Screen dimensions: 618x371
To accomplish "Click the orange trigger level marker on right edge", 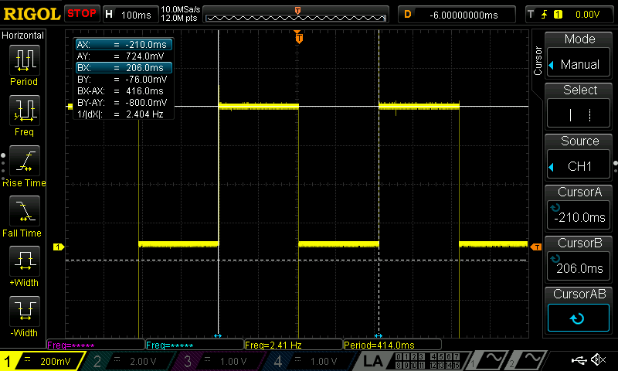I will pyautogui.click(x=536, y=247).
